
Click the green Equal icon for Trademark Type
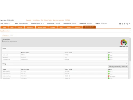coord(109,59)
